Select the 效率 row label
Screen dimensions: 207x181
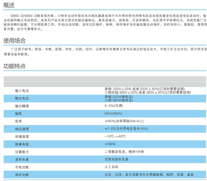19,121
